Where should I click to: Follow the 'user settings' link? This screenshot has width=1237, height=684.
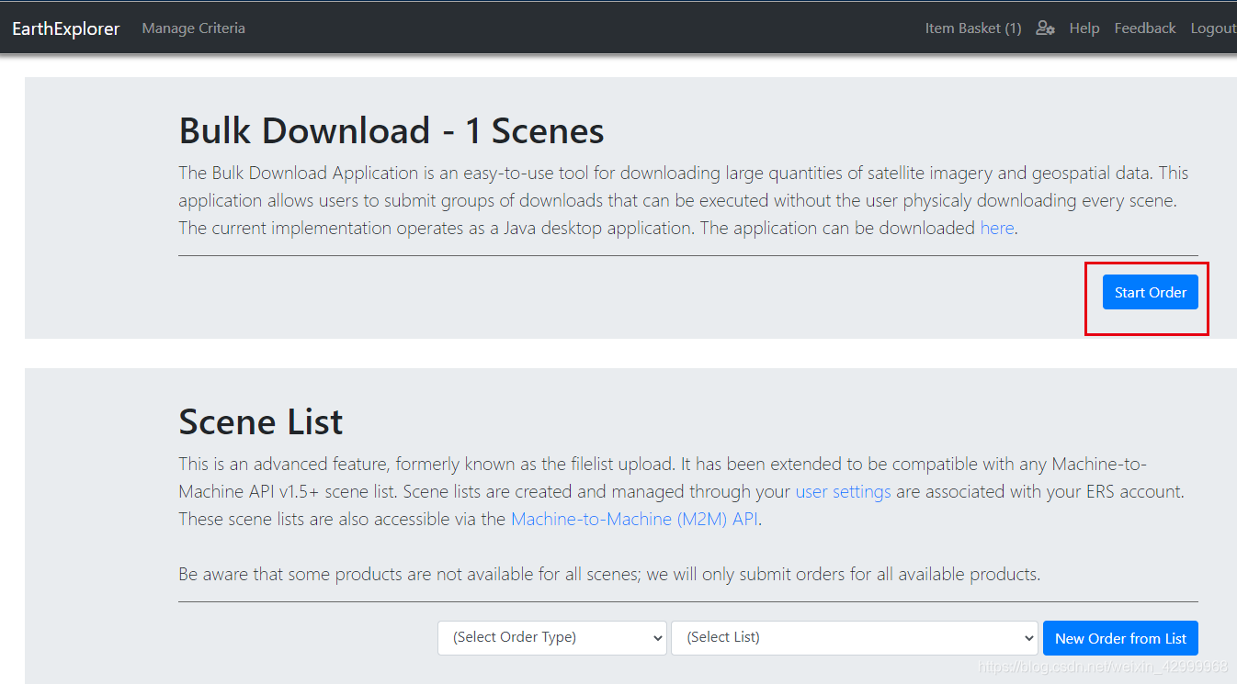[x=844, y=491]
